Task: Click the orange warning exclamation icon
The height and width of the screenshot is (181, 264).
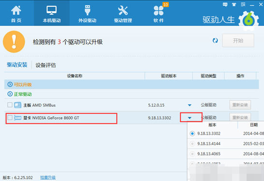Action: pos(14,42)
